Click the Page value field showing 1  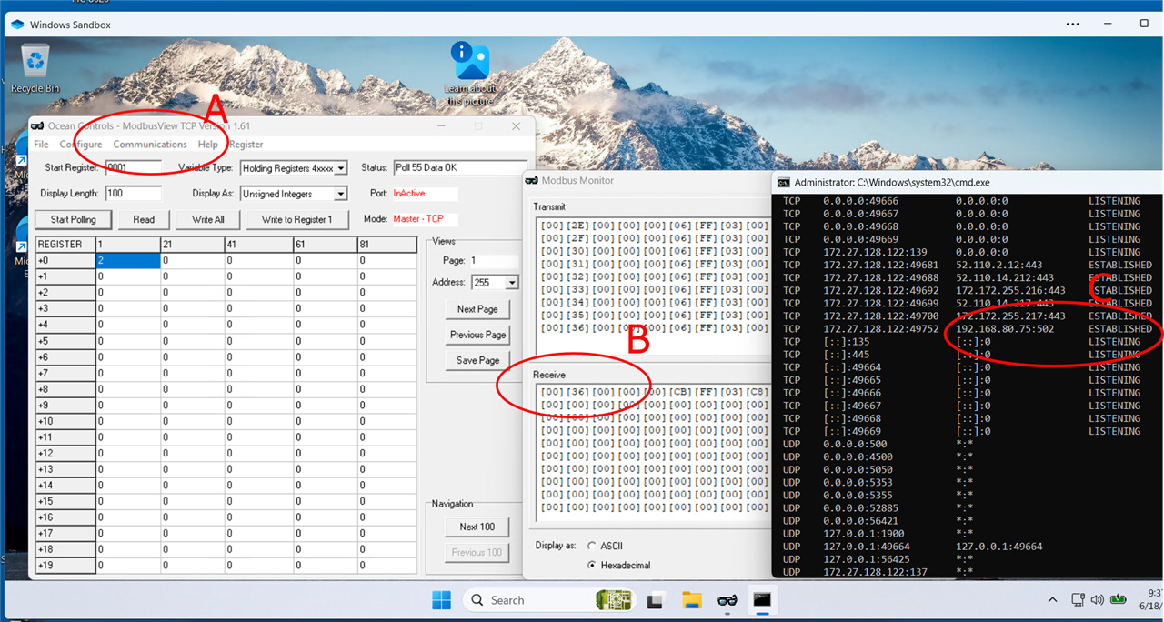[494, 260]
